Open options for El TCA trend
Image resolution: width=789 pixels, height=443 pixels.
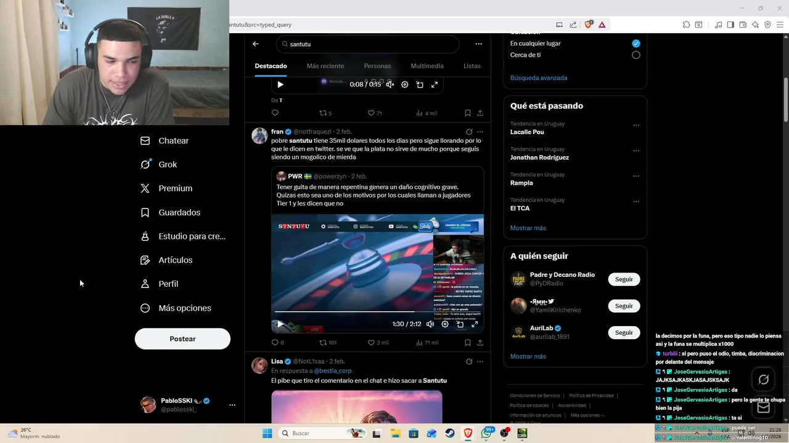pos(636,202)
